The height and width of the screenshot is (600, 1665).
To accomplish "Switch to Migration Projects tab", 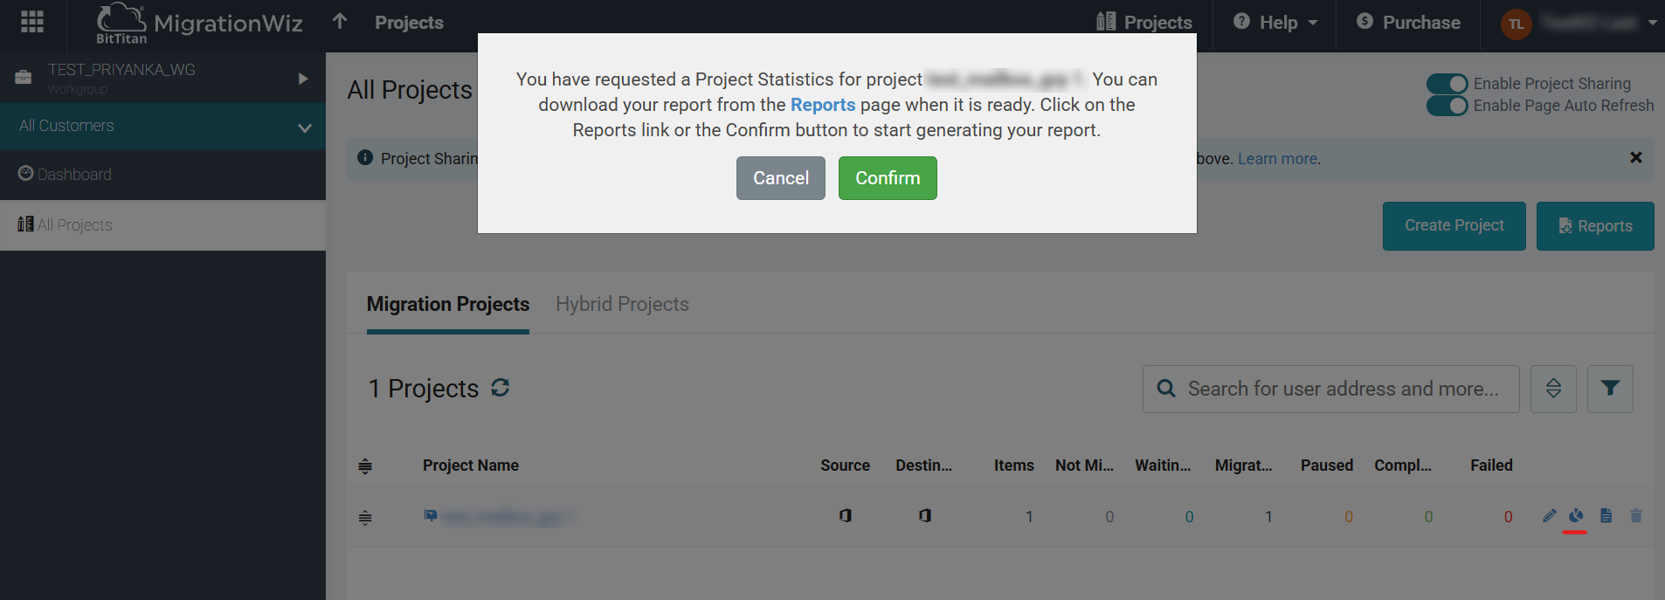I will 448,304.
